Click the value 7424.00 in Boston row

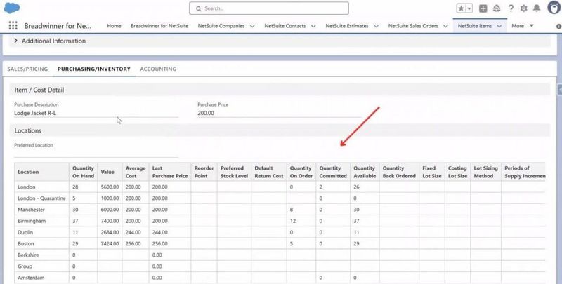tap(110, 243)
